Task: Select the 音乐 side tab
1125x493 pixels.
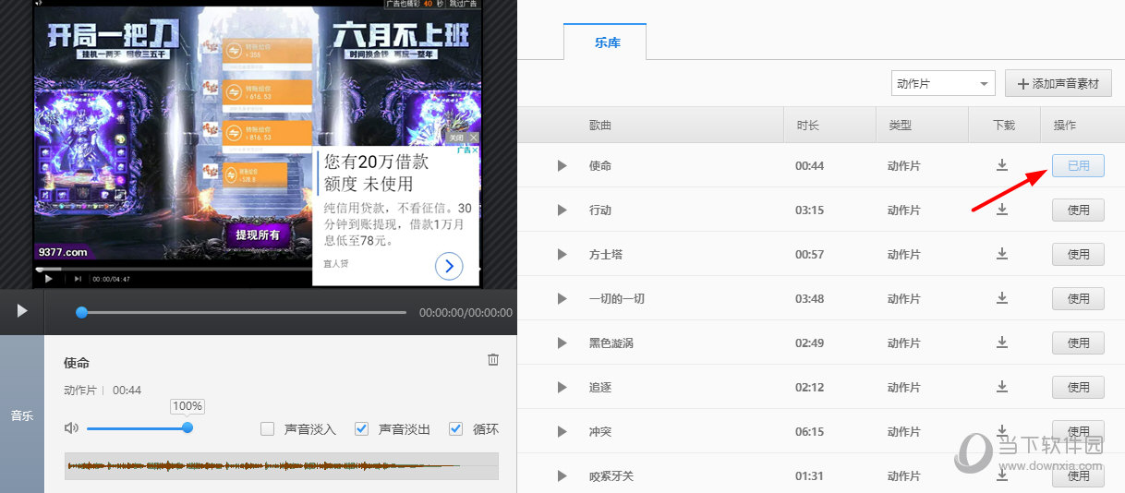Action: pyautogui.click(x=21, y=415)
